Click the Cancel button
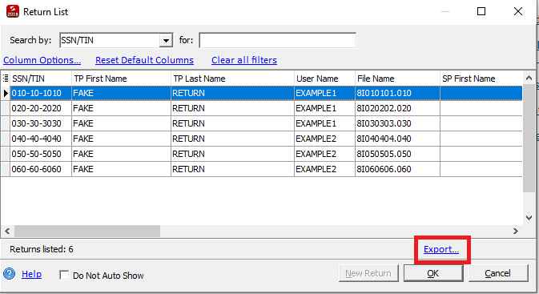Screen dimensions: 539x294 point(498,273)
